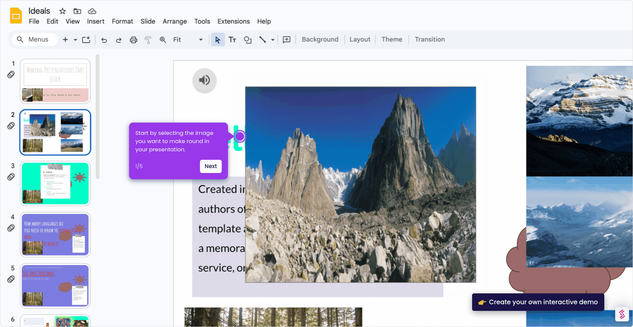633x327 pixels.
Task: Select the text box tool
Action: [x=232, y=40]
